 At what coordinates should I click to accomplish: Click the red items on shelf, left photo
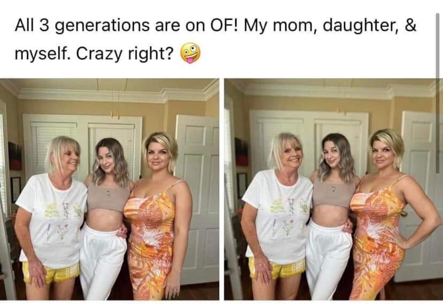(x=14, y=156)
